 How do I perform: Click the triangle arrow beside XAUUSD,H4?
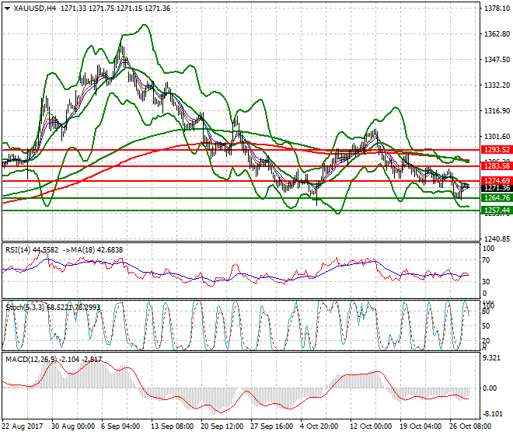[x=7, y=9]
